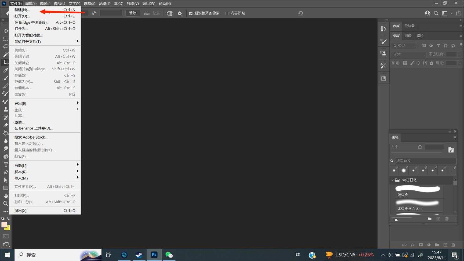
Task: Select the Rectangular Marquee tool
Action: tap(6, 39)
